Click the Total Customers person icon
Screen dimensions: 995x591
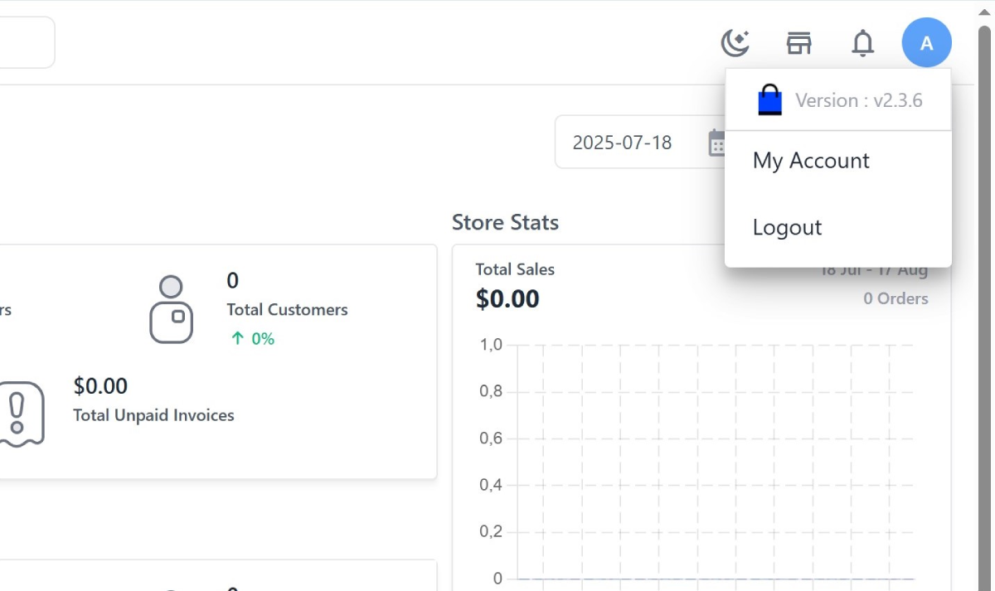tap(171, 310)
